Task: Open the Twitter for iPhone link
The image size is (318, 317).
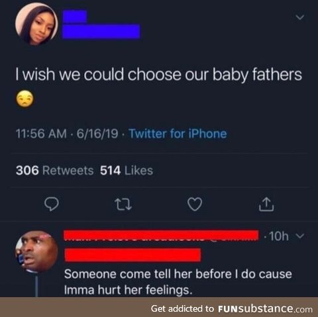Action: (x=178, y=134)
